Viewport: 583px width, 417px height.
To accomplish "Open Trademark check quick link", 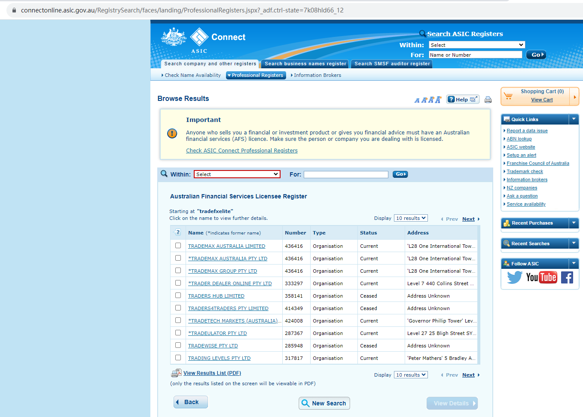I will tap(525, 171).
